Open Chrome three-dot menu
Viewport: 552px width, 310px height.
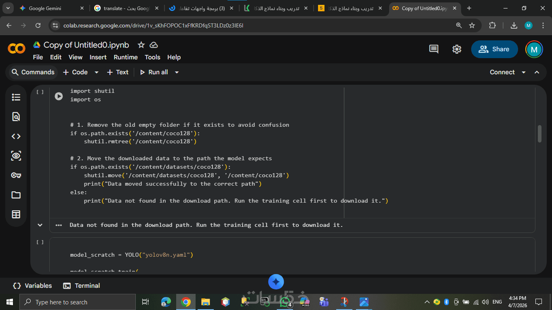pos(543,25)
